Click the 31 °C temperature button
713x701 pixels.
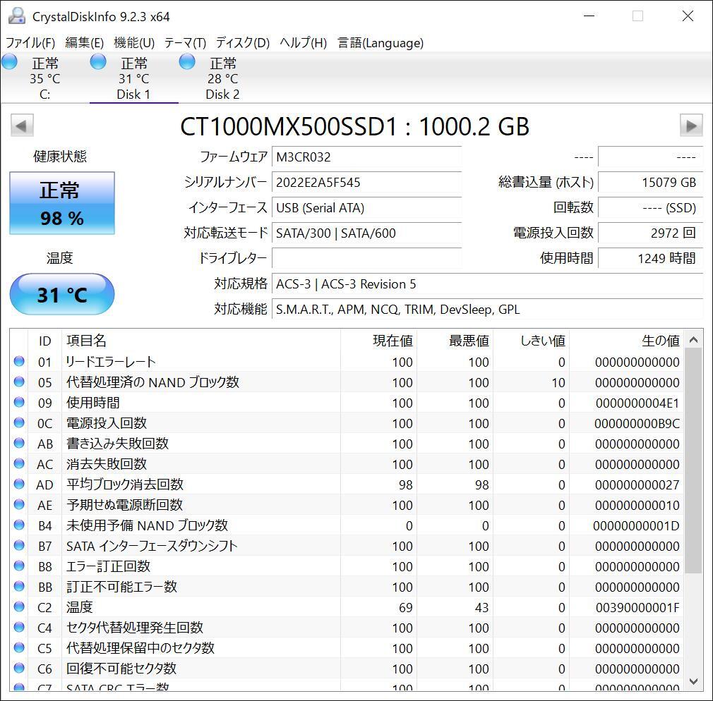(x=62, y=294)
